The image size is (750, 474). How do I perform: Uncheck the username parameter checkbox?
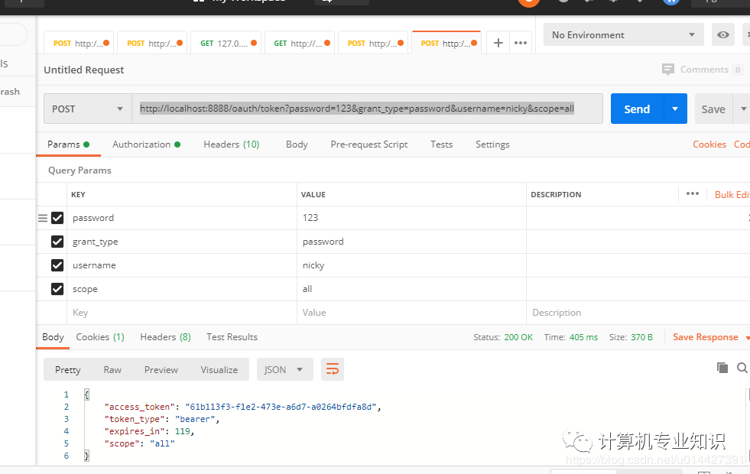pyautogui.click(x=57, y=265)
